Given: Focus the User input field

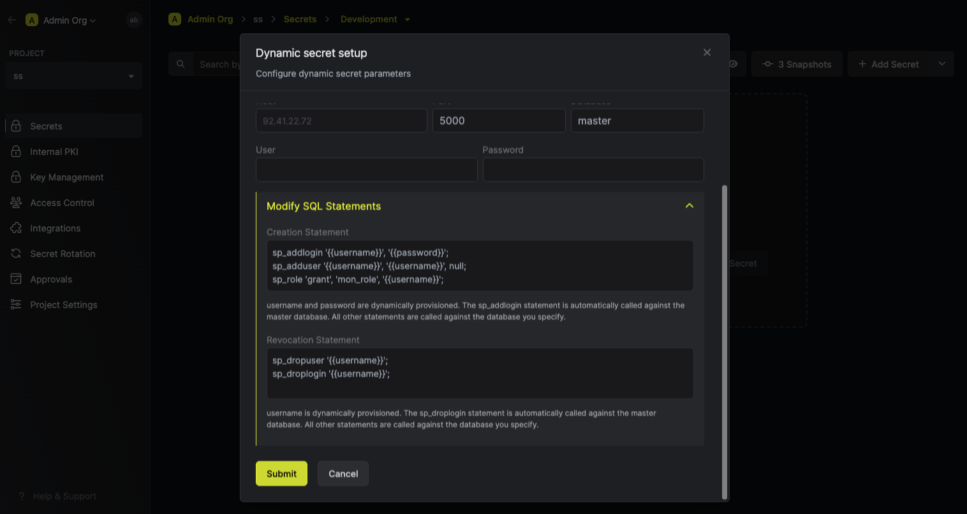Looking at the screenshot, I should [367, 170].
